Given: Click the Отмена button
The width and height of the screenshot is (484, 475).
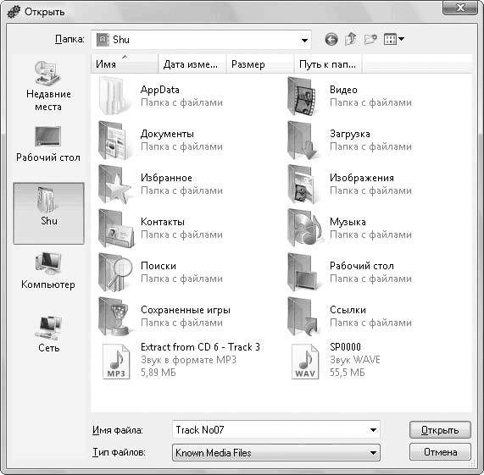Looking at the screenshot, I should [x=440, y=452].
